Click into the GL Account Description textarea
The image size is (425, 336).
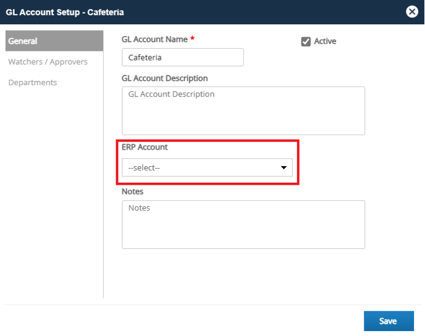pos(243,111)
